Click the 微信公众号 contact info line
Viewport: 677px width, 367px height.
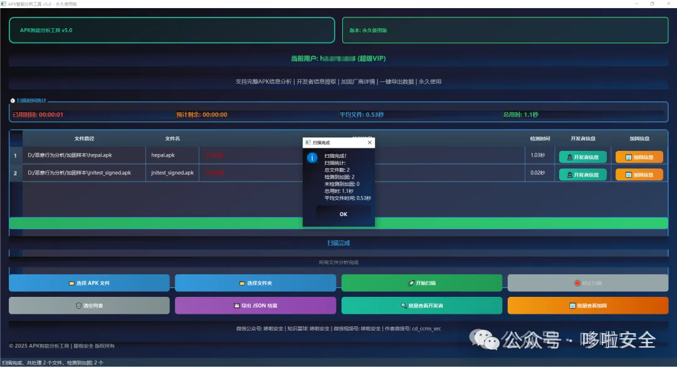[338, 329]
